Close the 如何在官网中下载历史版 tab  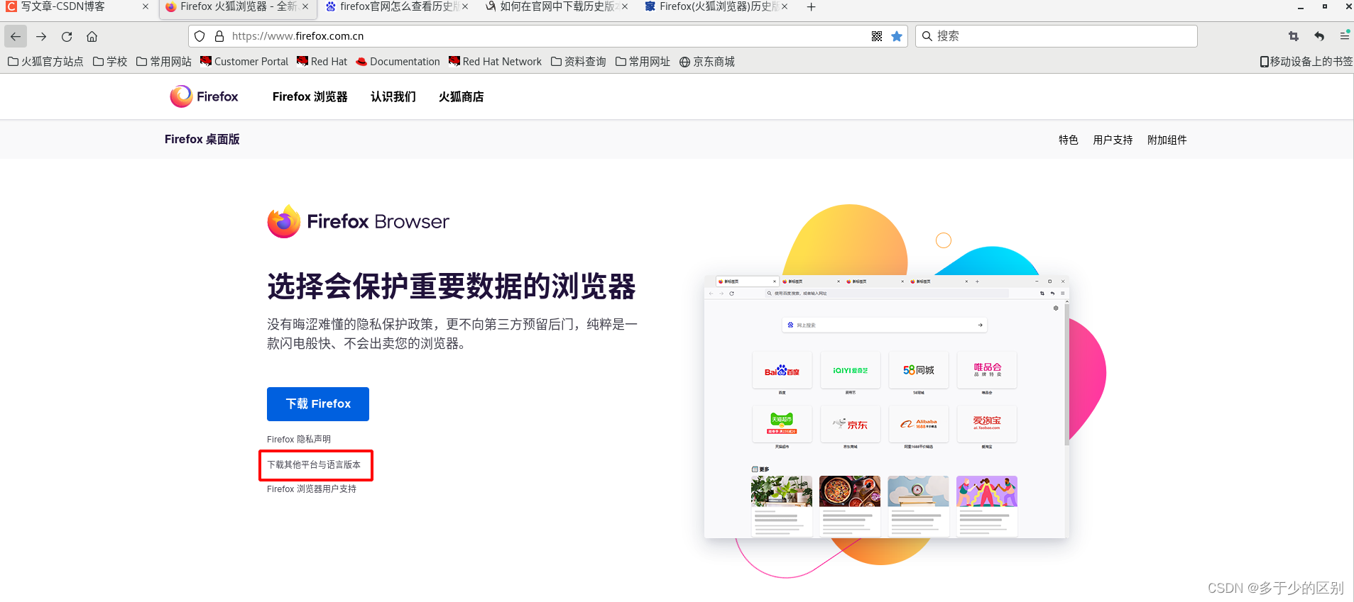pyautogui.click(x=625, y=6)
